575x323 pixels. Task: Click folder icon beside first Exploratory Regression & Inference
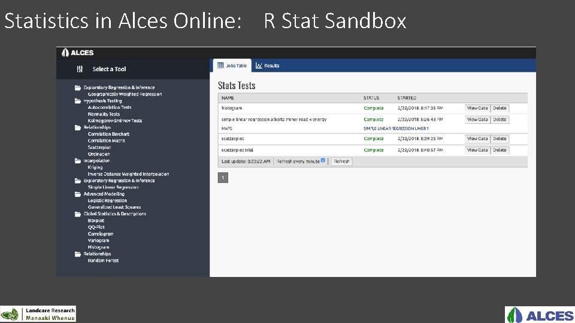tap(78, 87)
